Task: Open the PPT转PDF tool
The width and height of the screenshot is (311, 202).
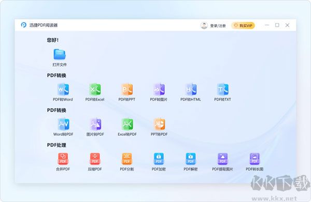Action: 159,125
